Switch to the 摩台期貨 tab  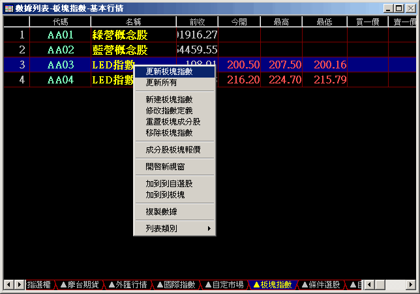click(80, 285)
